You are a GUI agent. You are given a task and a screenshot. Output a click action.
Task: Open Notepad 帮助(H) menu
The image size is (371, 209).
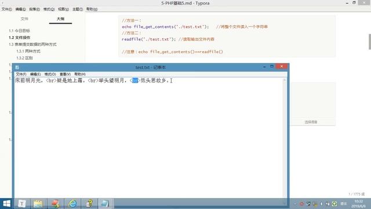[80, 74]
